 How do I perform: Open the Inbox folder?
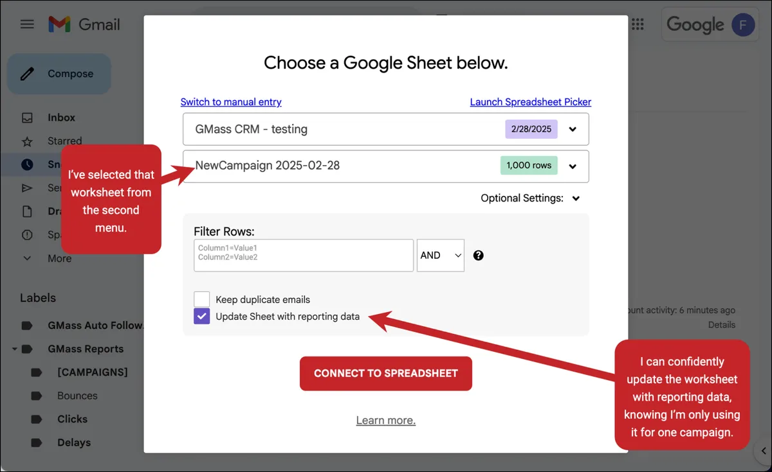[x=61, y=118]
